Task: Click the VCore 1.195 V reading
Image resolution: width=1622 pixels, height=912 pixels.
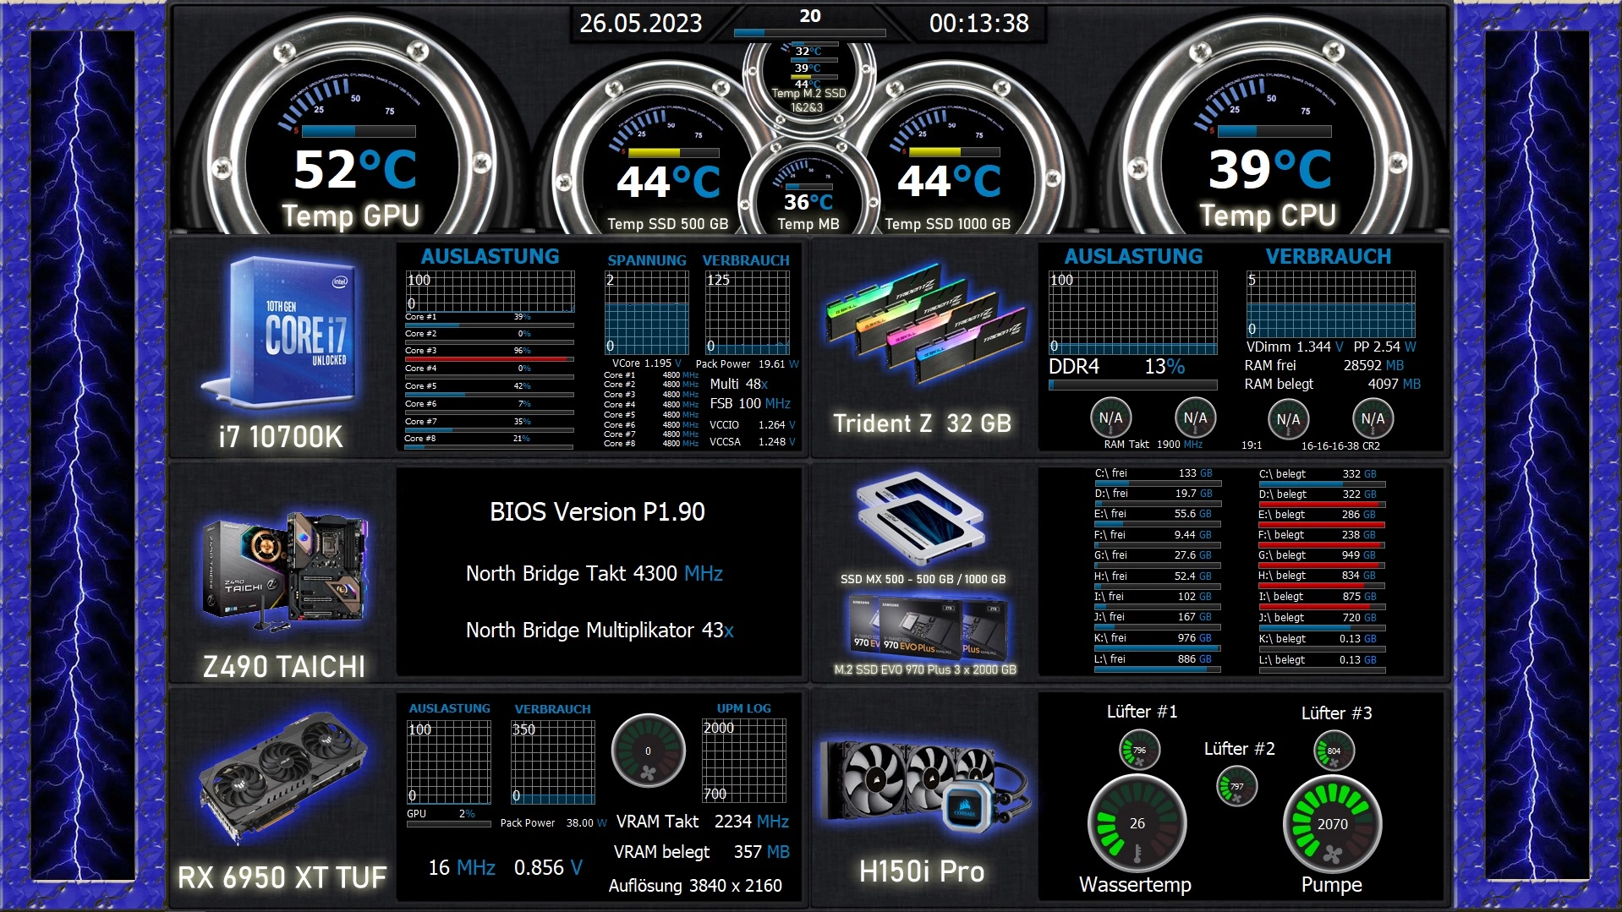Action: (x=646, y=363)
